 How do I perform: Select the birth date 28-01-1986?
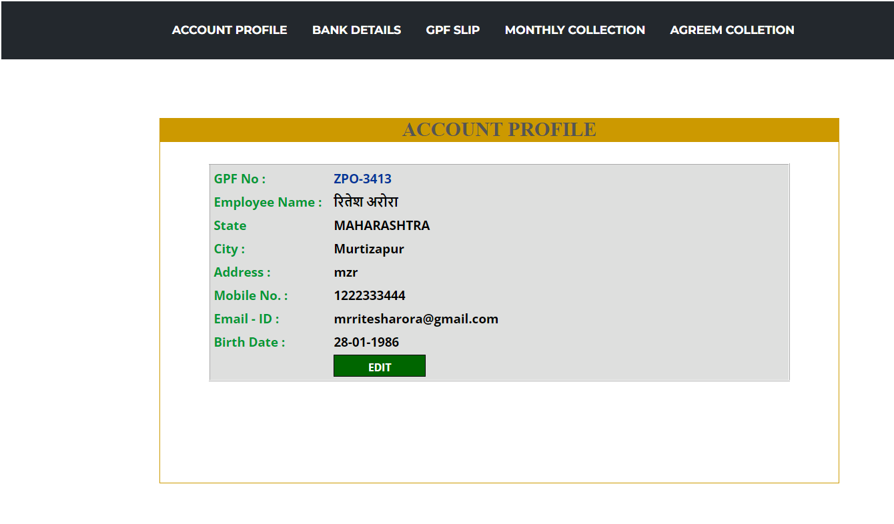(366, 342)
